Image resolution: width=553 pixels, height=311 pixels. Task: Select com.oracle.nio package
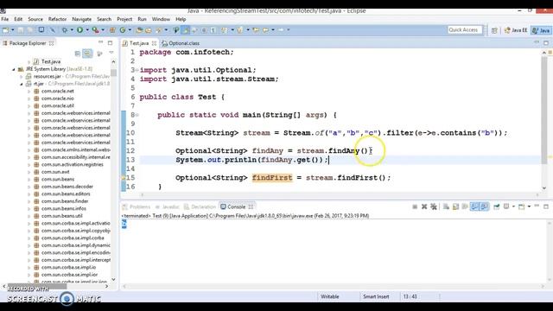[x=58, y=98]
